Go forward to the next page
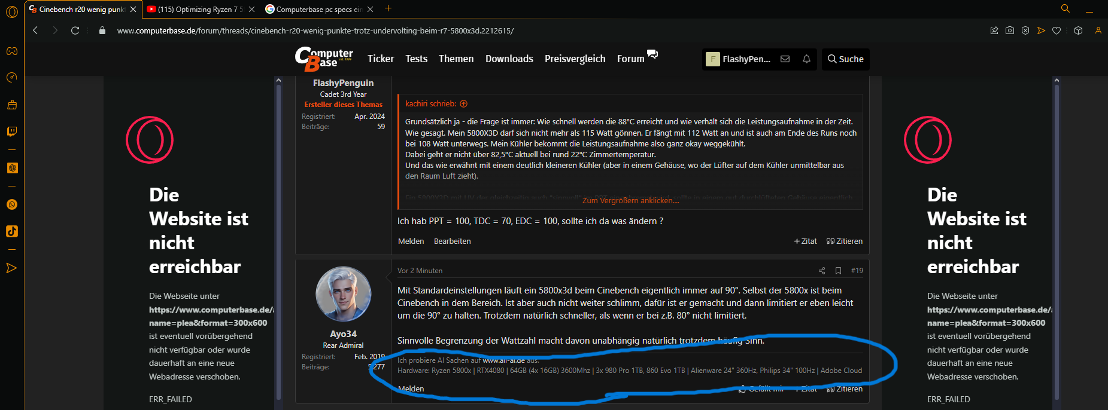Screen dimensions: 1108x410 click(55, 30)
